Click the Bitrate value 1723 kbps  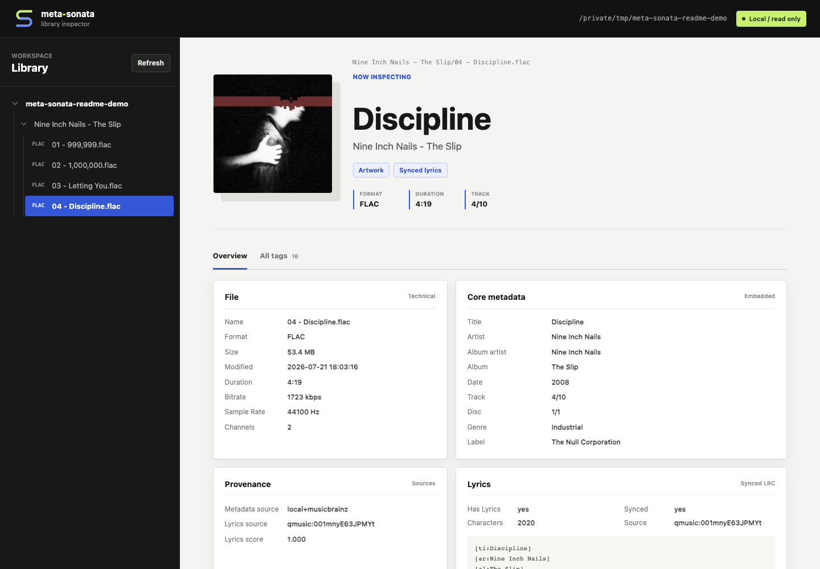point(304,397)
